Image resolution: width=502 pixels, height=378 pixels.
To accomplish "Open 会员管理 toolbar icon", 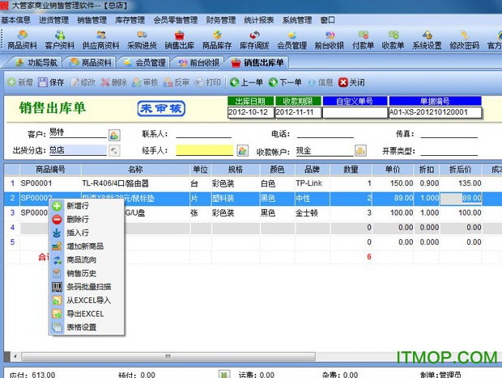I will pos(291,40).
